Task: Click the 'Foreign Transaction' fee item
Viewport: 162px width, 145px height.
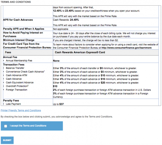Action: tap(16, 90)
